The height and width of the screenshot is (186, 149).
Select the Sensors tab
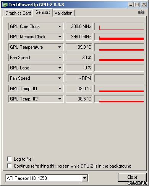pyautogui.click(x=43, y=12)
